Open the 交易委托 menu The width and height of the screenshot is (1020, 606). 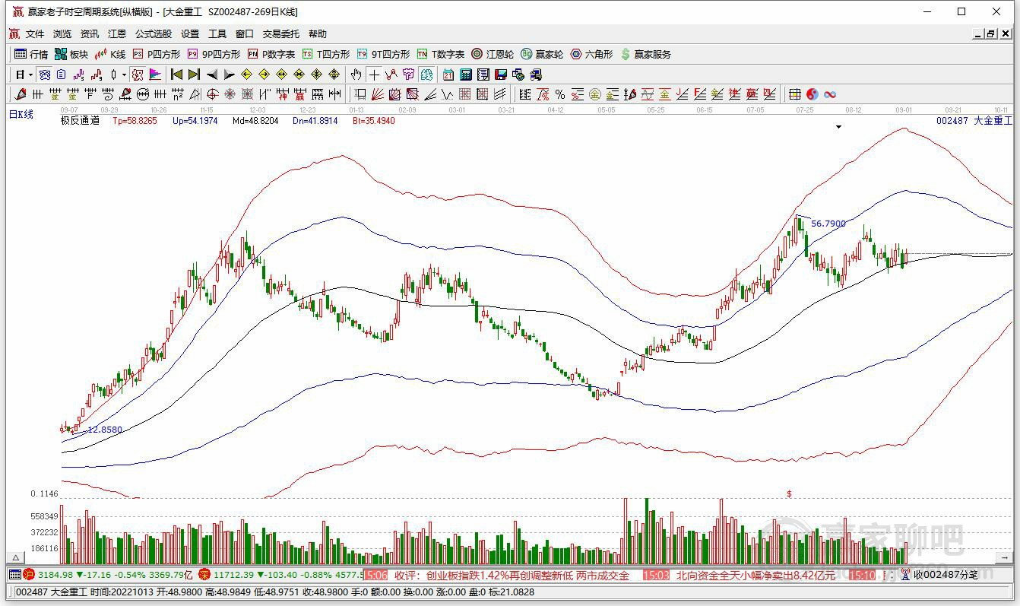[281, 34]
